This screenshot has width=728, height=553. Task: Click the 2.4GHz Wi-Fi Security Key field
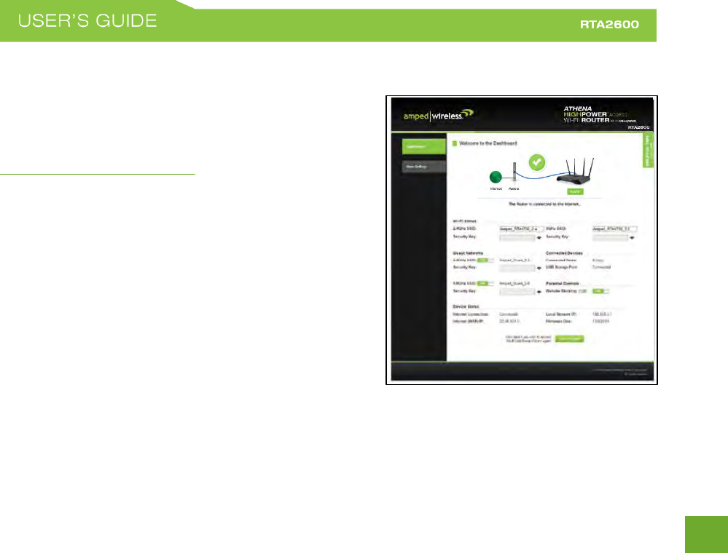point(517,237)
